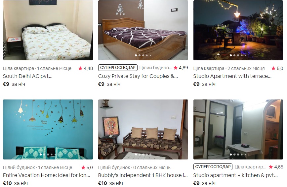Image resolution: width=287 pixels, height=187 pixels.
Task: Open the Entire Vacation Home listing title
Action: [47, 175]
